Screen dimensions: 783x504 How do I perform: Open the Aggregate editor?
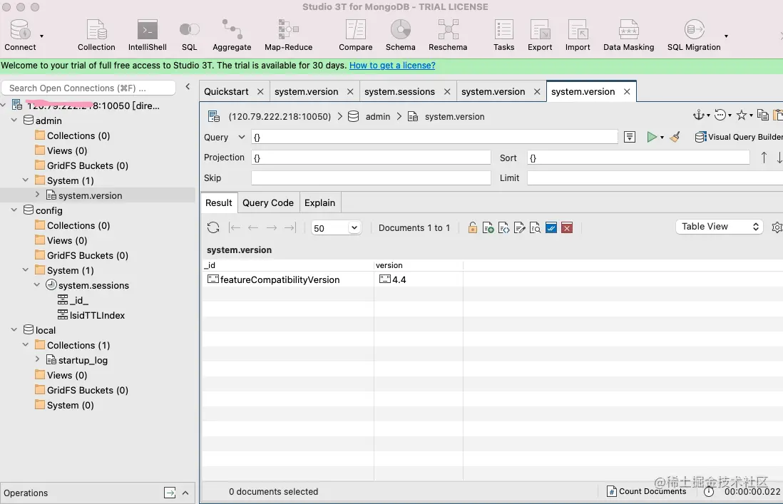(232, 36)
